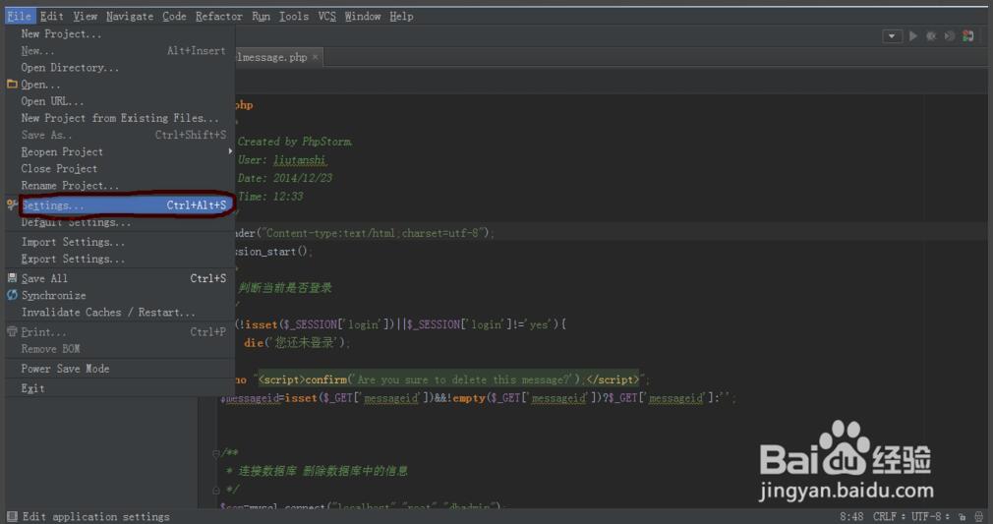This screenshot has height=524, width=993.
Task: Click the Run triangle in the toolbar
Action: coord(912,36)
